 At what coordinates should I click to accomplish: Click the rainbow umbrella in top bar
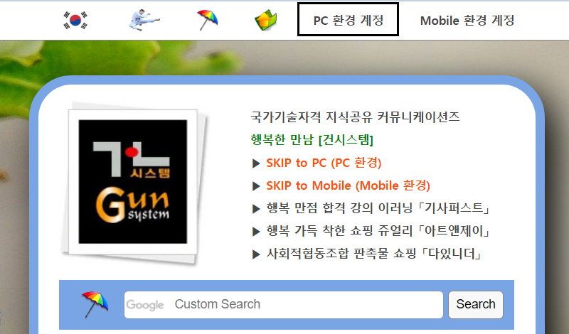coord(207,20)
